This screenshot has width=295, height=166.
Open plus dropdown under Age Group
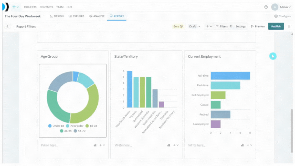tap(102, 145)
